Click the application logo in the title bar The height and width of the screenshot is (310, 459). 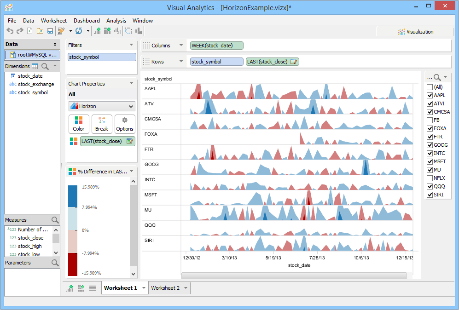click(x=9, y=7)
